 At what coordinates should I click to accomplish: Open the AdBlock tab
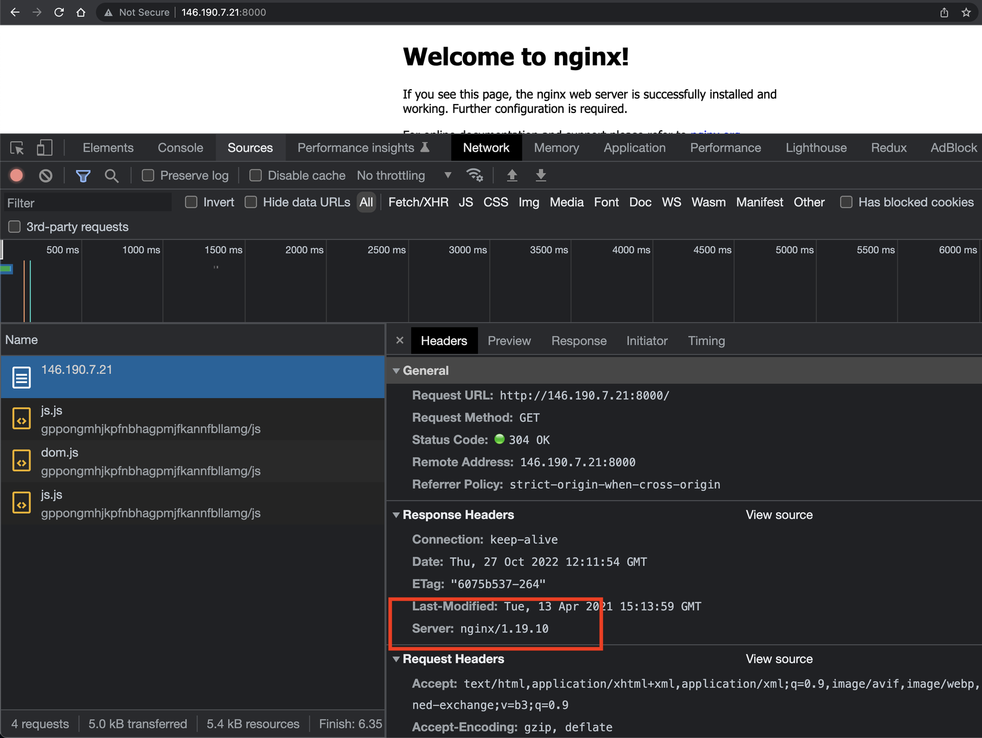(953, 147)
